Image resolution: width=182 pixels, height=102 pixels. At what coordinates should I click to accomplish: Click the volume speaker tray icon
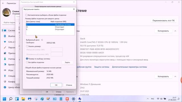[161, 99]
